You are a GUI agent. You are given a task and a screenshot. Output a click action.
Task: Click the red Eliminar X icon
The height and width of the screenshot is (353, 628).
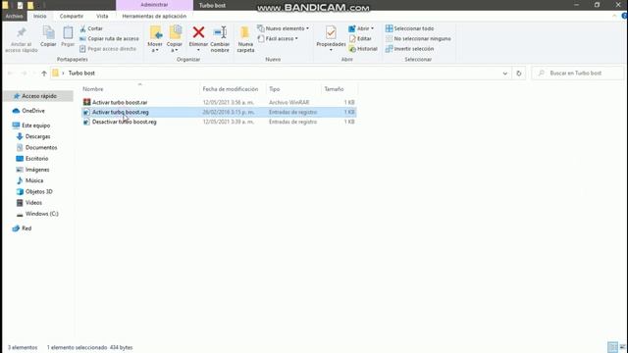(x=198, y=32)
